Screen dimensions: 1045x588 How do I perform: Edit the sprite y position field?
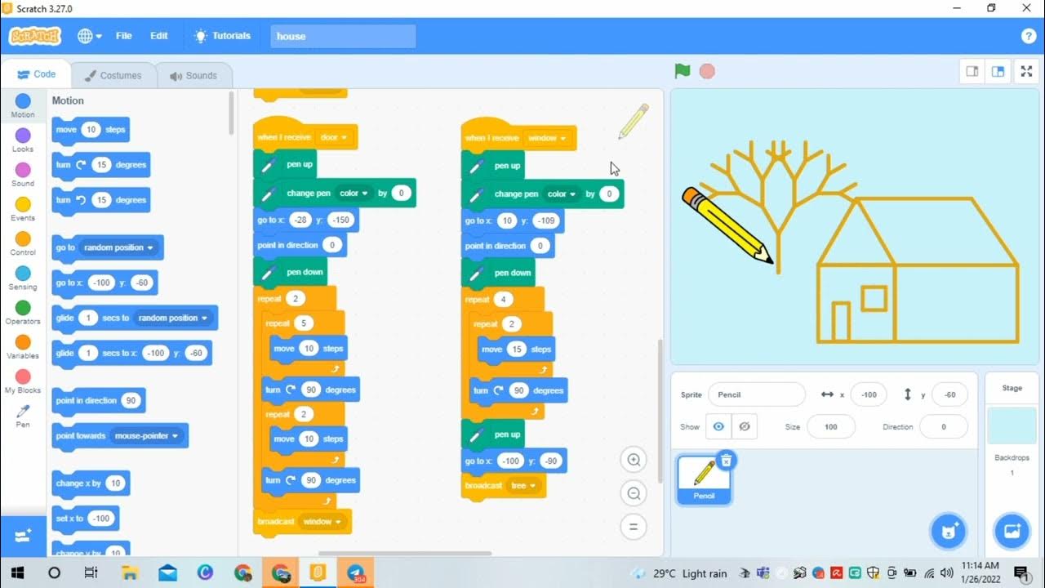click(x=949, y=394)
